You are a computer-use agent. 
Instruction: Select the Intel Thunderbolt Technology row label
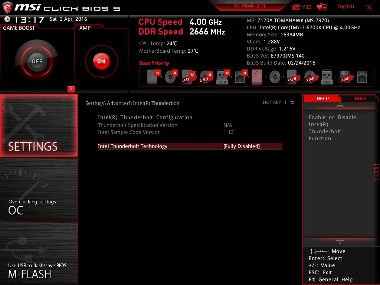(x=132, y=146)
